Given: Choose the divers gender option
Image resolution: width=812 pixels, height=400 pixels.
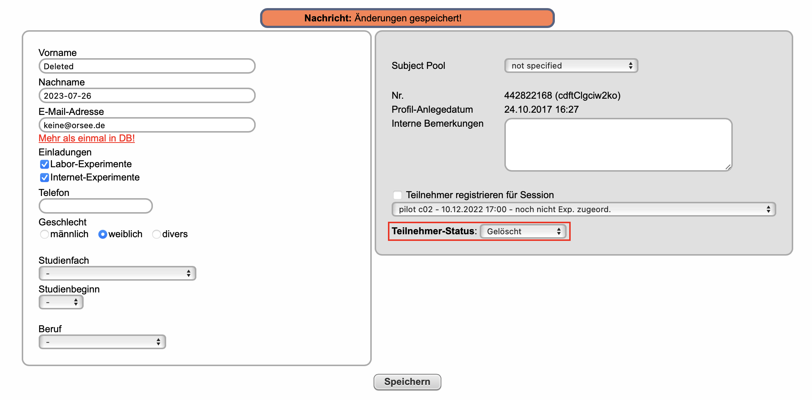Looking at the screenshot, I should (x=157, y=234).
